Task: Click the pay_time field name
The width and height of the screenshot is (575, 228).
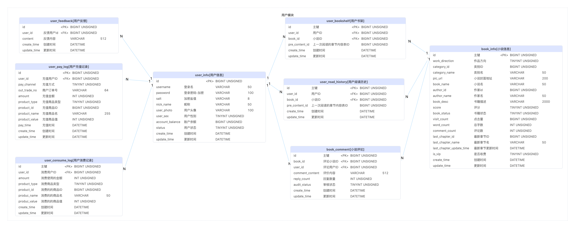Action: [25, 125]
